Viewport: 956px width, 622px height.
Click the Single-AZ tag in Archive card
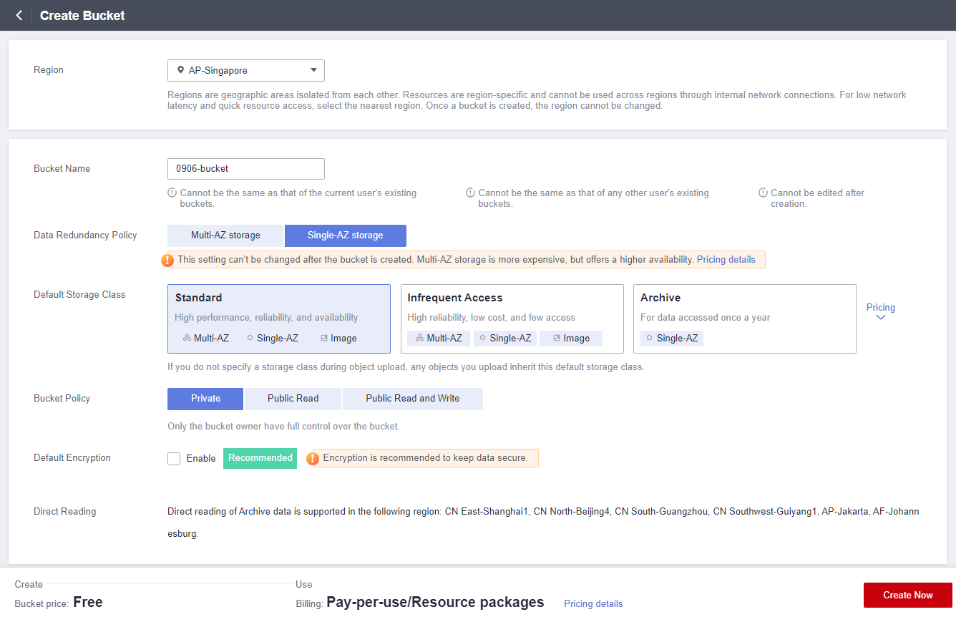click(671, 338)
